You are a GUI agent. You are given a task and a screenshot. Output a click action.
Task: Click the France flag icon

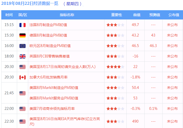point(23,25)
